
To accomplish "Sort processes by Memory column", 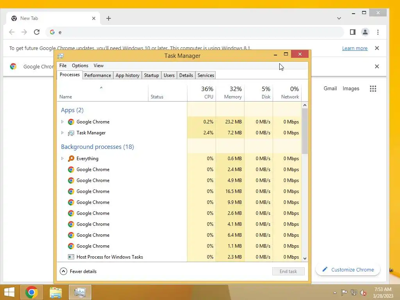I will 230,93.
